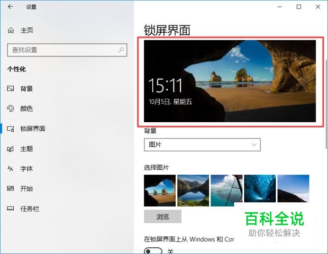Open the 图片 background dropdown
Image resolution: width=328 pixels, height=254 pixels.
(202, 145)
